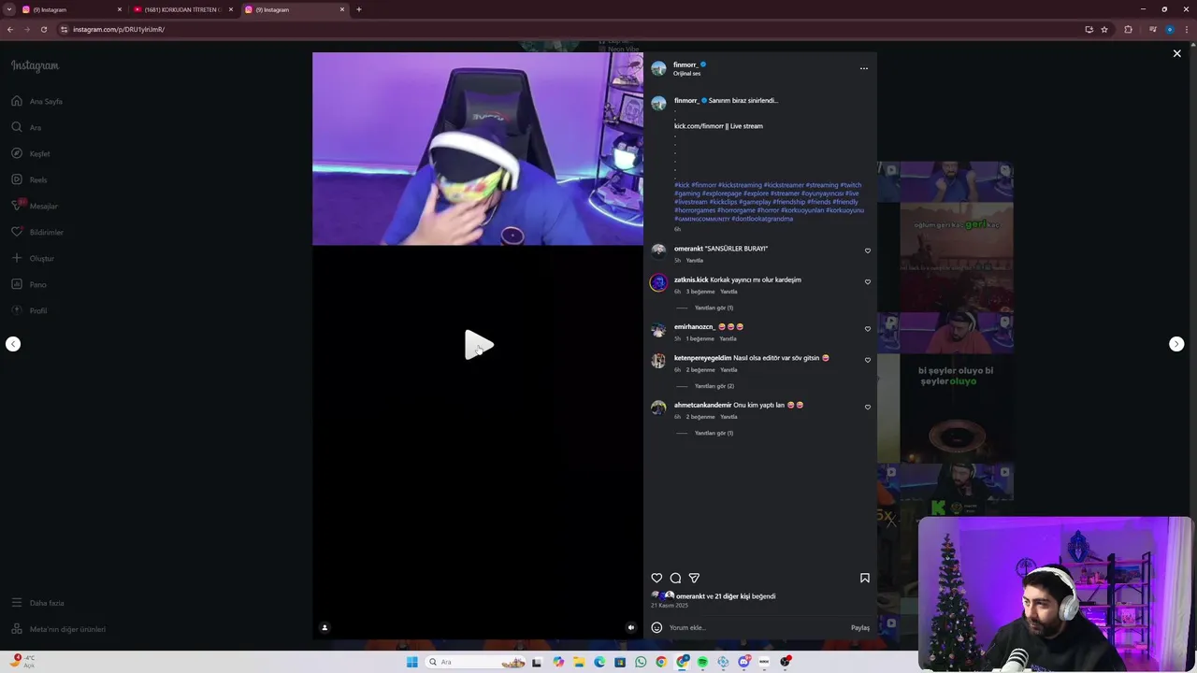Reload the page
Screen dimensions: 1197x673
43,29
